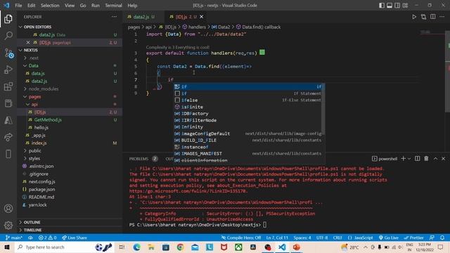Screen dimensions: 450x253
Task: Close [ID].js in Open Editors list
Action: point(28,42)
